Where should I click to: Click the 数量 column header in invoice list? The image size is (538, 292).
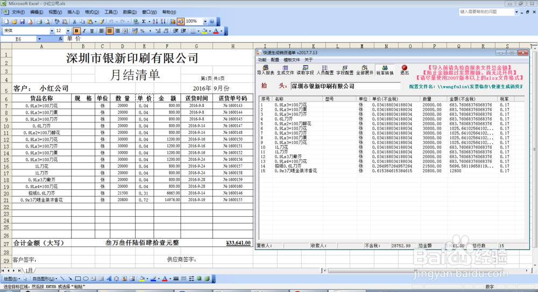pyautogui.click(x=434, y=99)
